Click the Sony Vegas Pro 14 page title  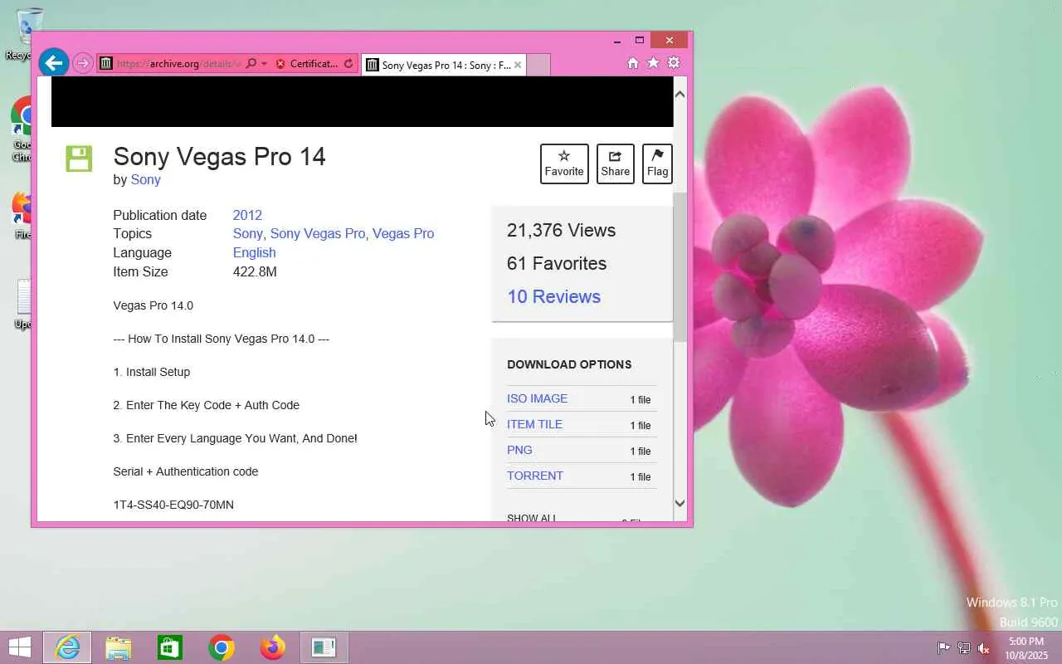(x=219, y=156)
